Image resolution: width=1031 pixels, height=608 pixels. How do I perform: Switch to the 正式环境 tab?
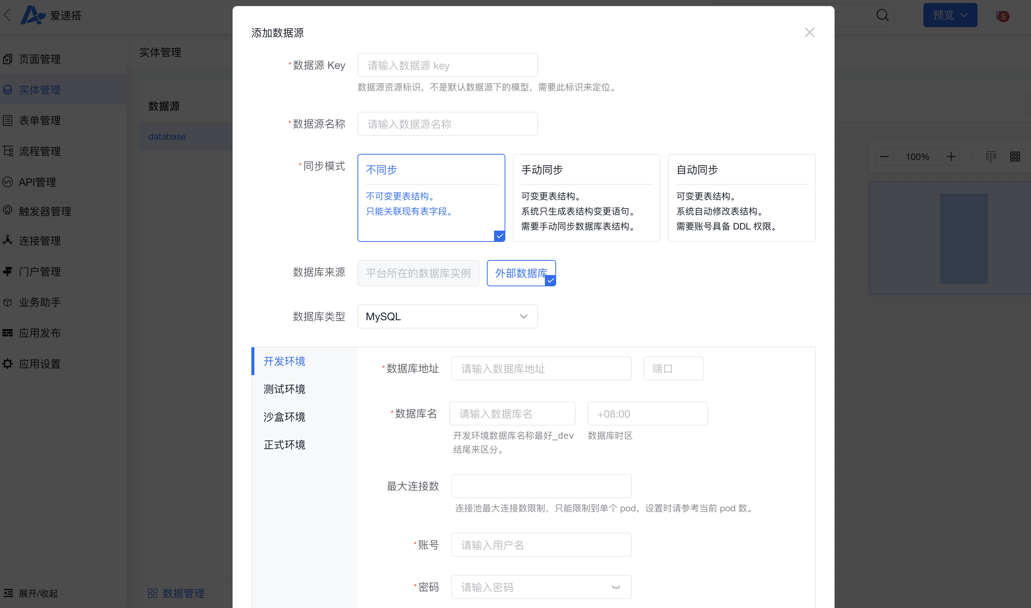[x=304, y=445]
